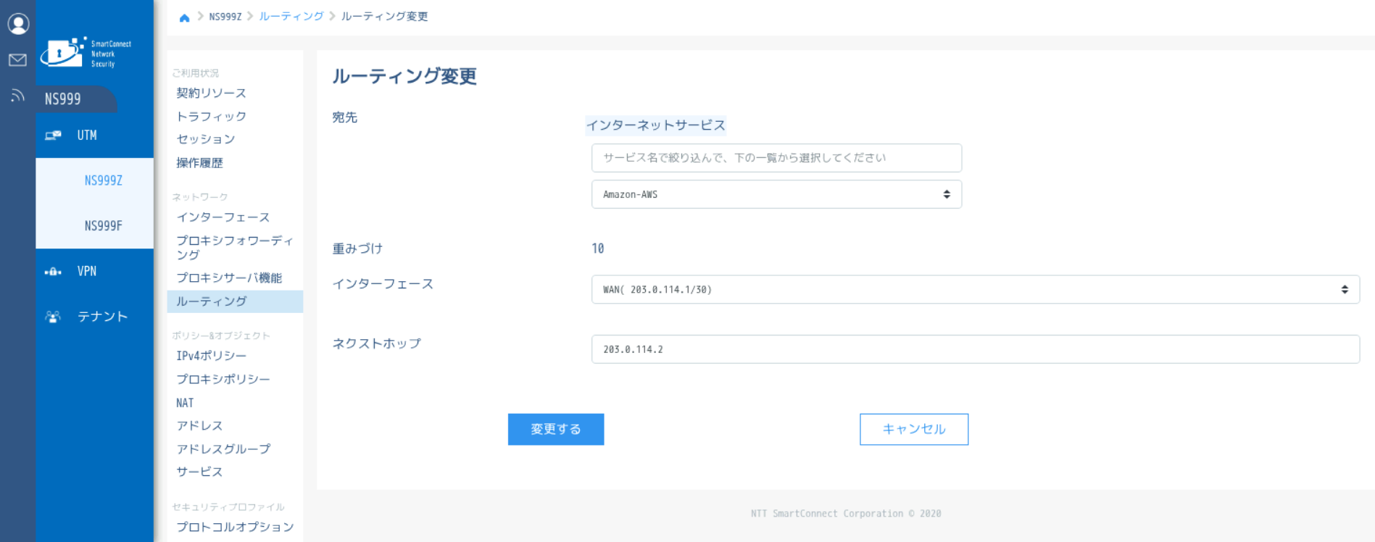Click the ルーティング変更 heading

pos(404,76)
